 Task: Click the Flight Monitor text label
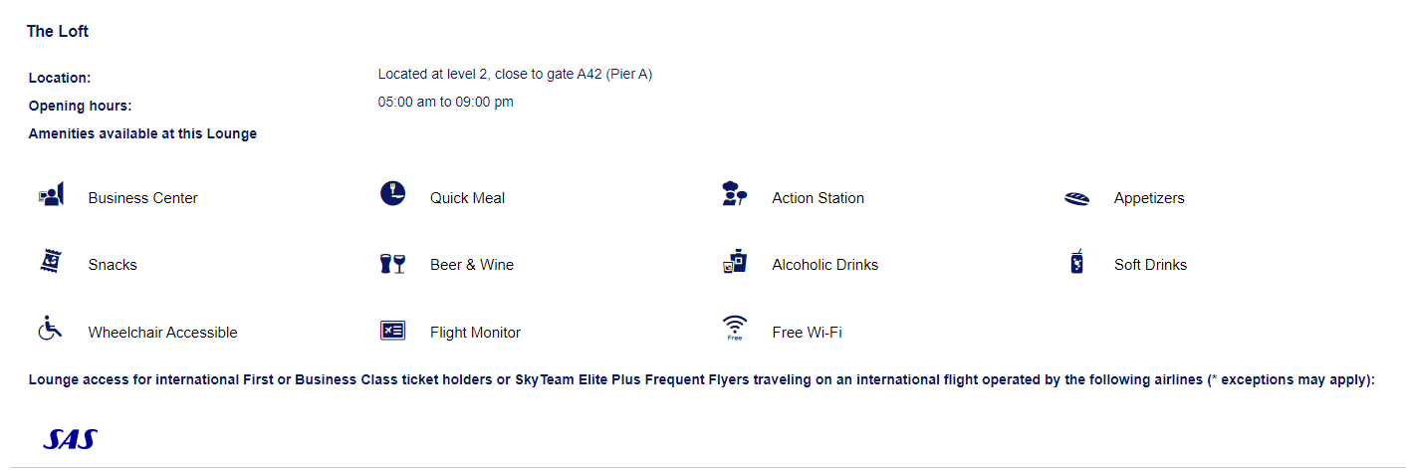(x=475, y=333)
